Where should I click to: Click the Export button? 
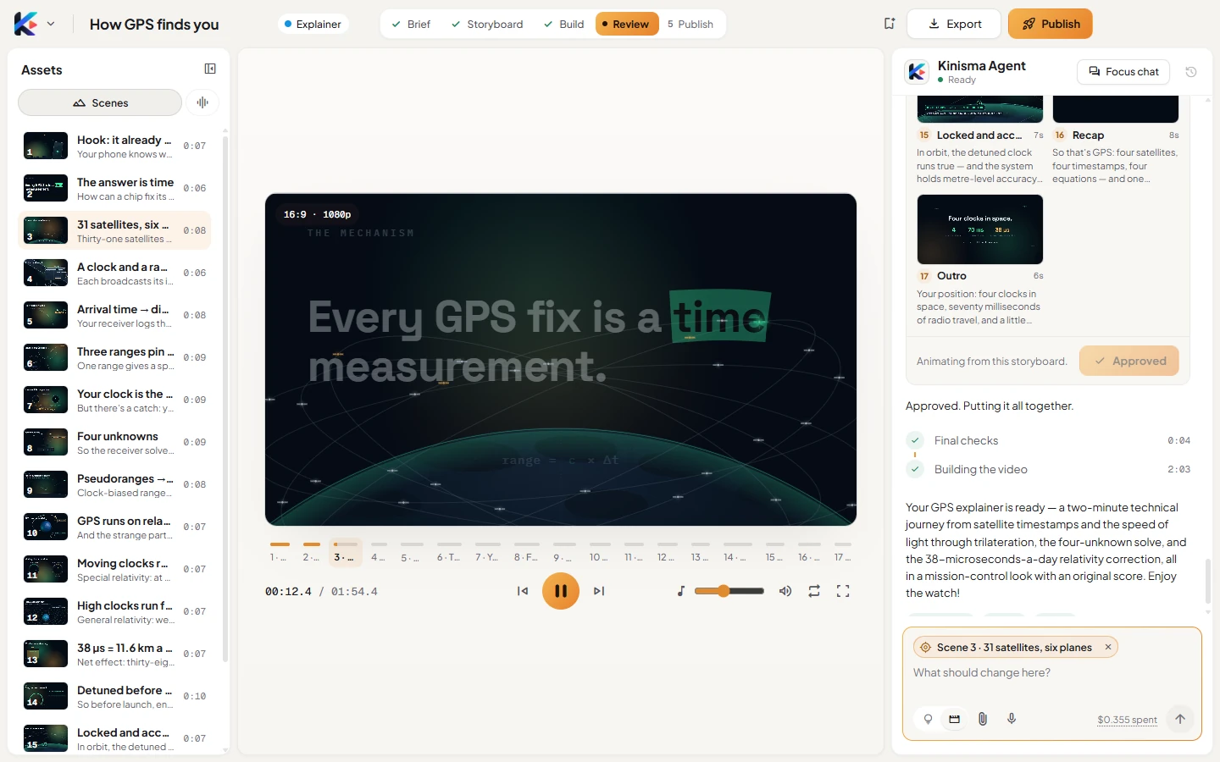954,24
